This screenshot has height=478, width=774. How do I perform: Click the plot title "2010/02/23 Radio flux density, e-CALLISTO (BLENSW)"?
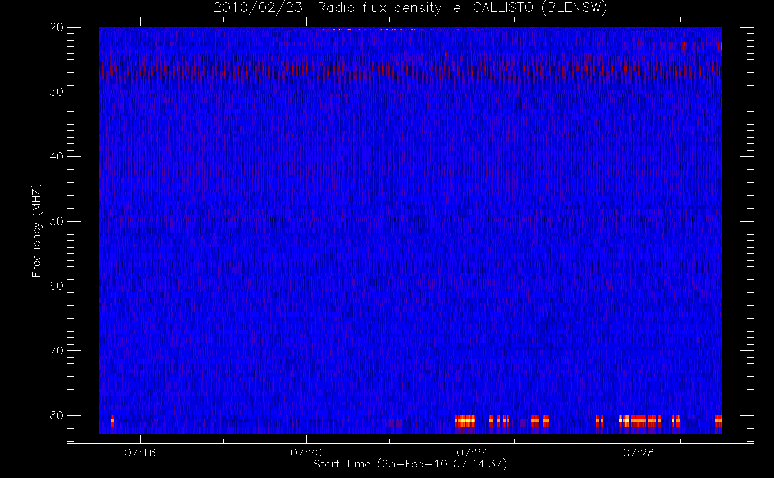point(410,8)
